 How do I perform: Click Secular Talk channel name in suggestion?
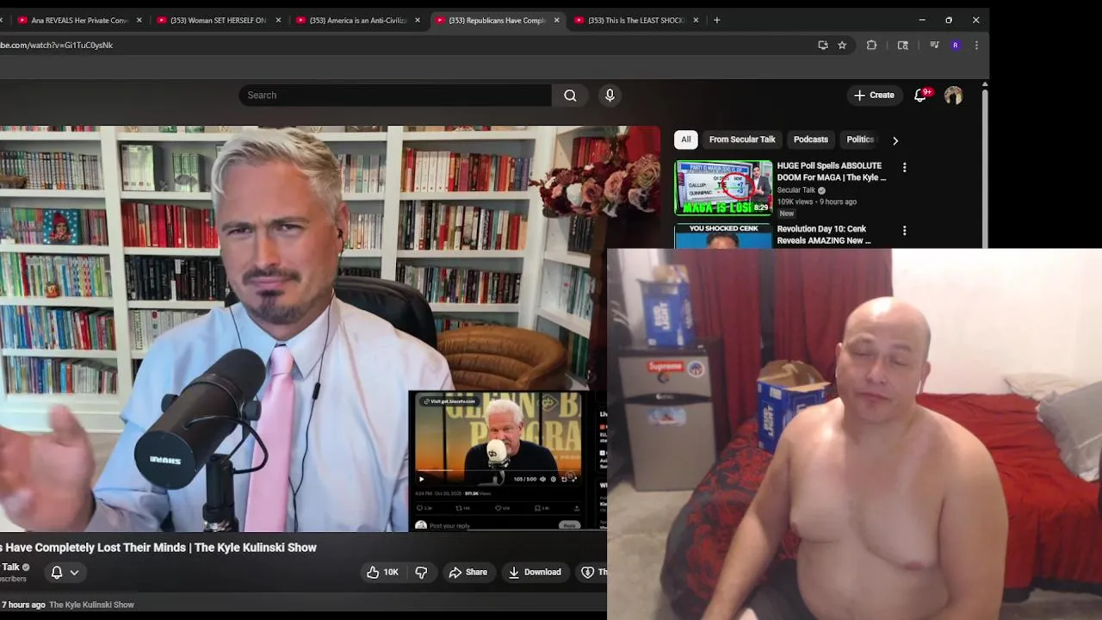796,190
